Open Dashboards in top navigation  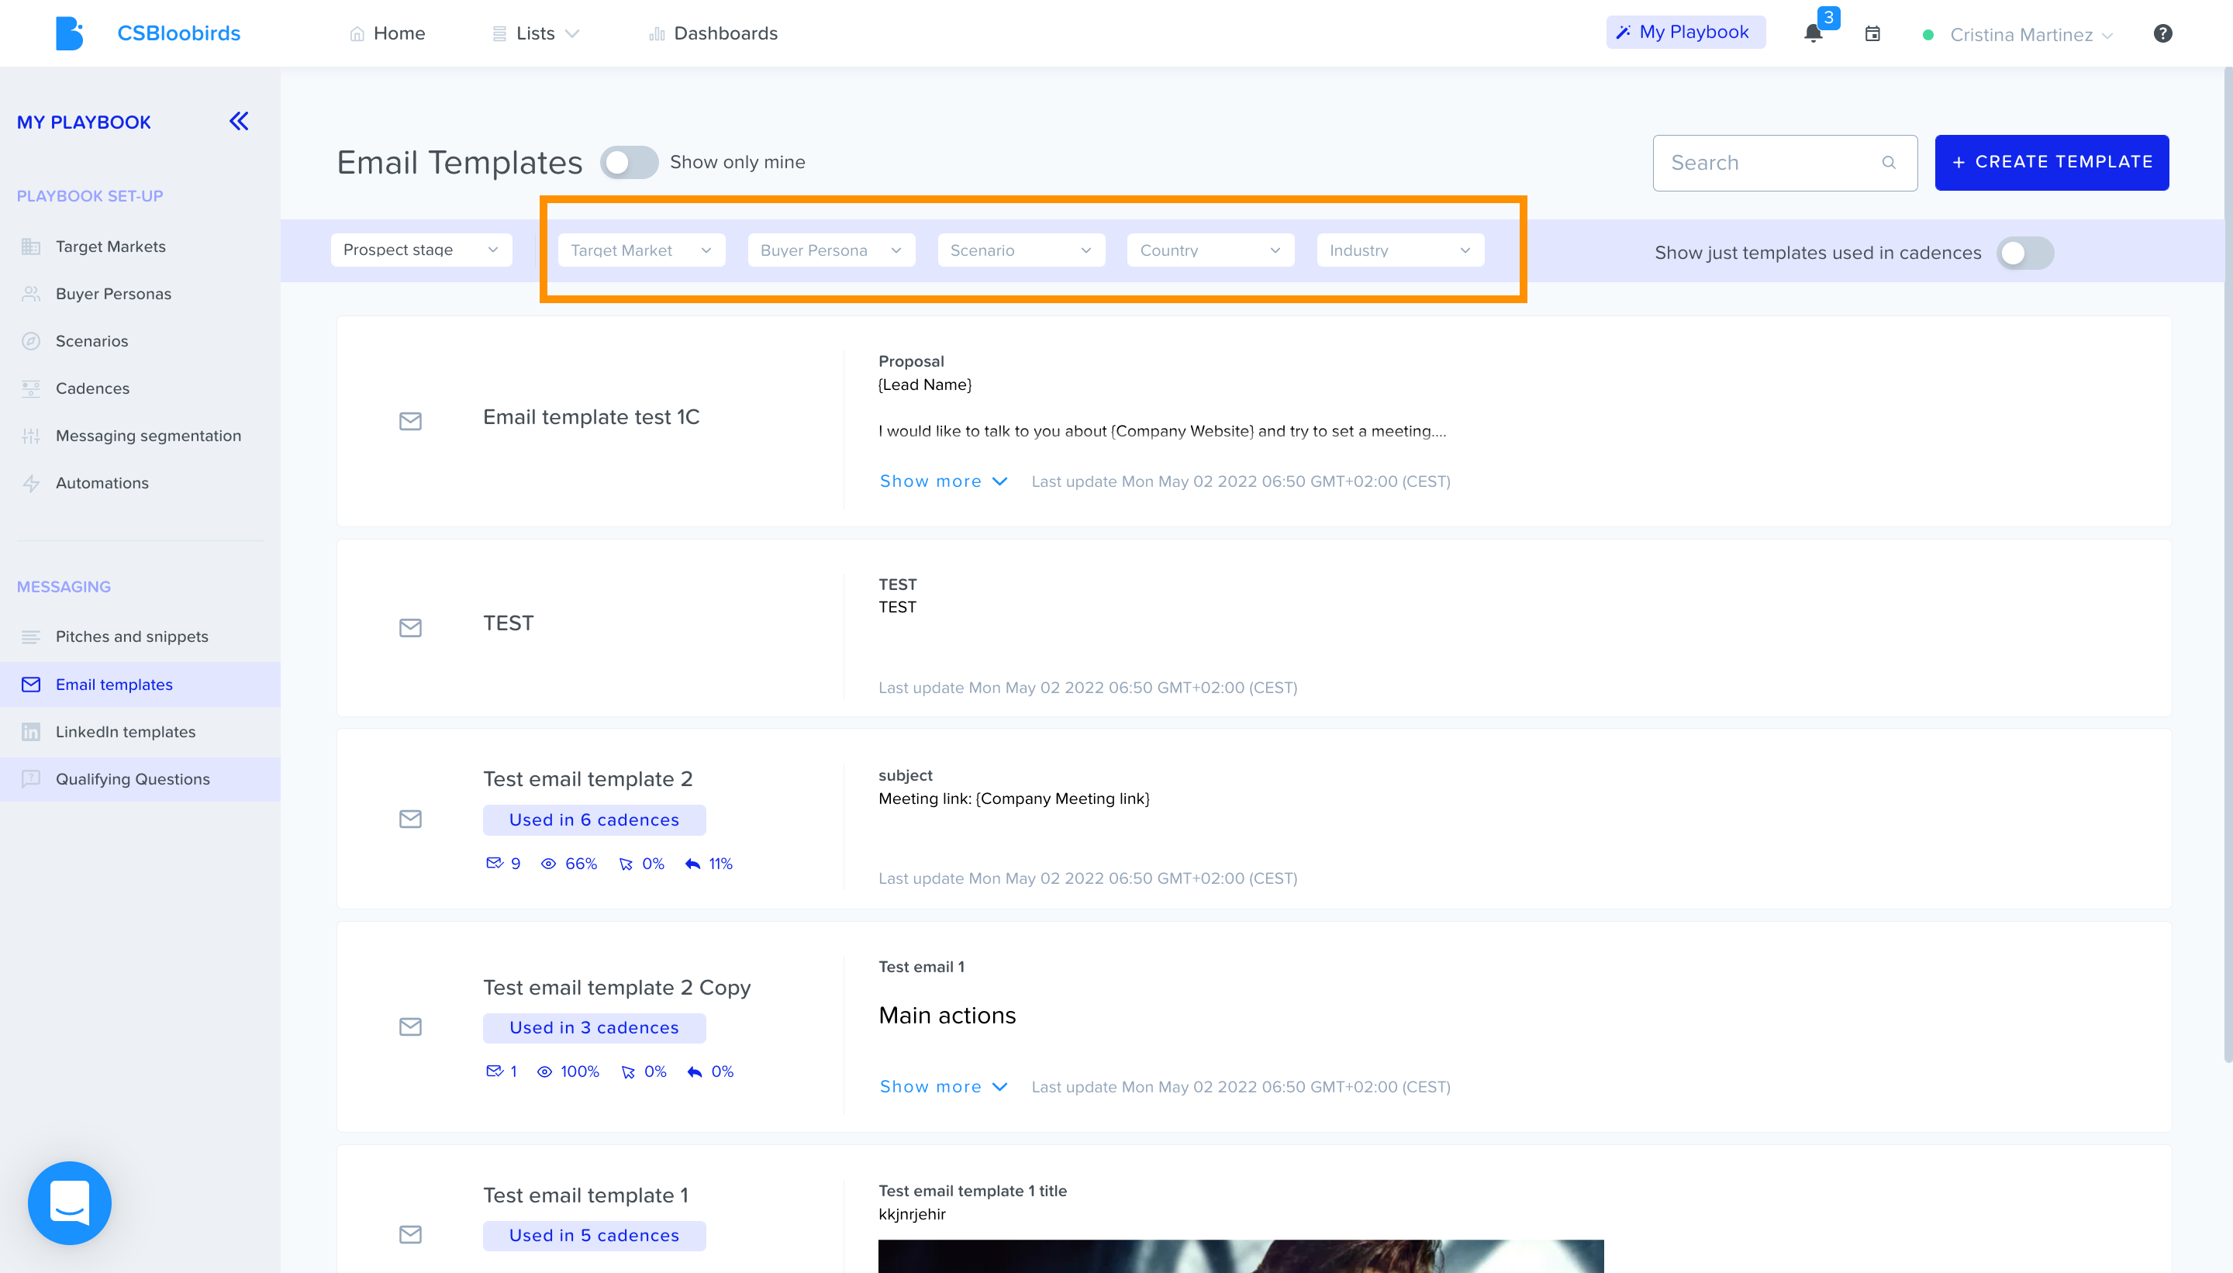[x=713, y=33]
